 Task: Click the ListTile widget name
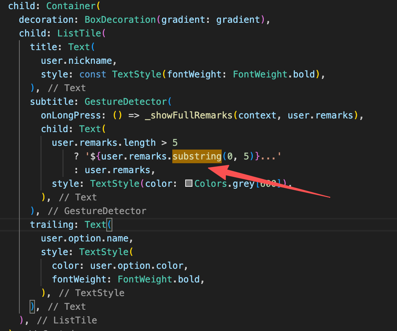(x=79, y=33)
